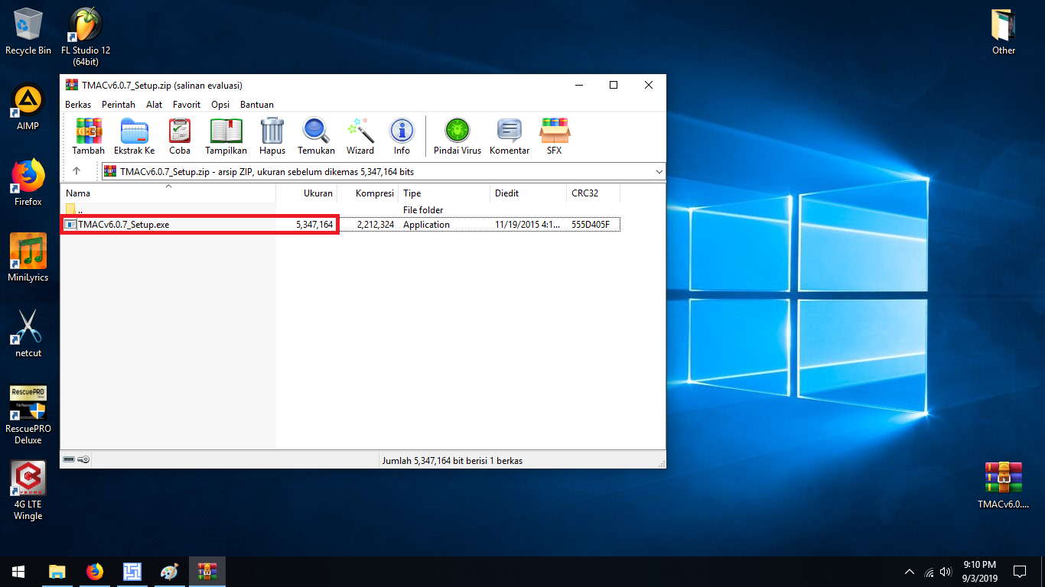Sort by Kompresi column header

coord(368,193)
